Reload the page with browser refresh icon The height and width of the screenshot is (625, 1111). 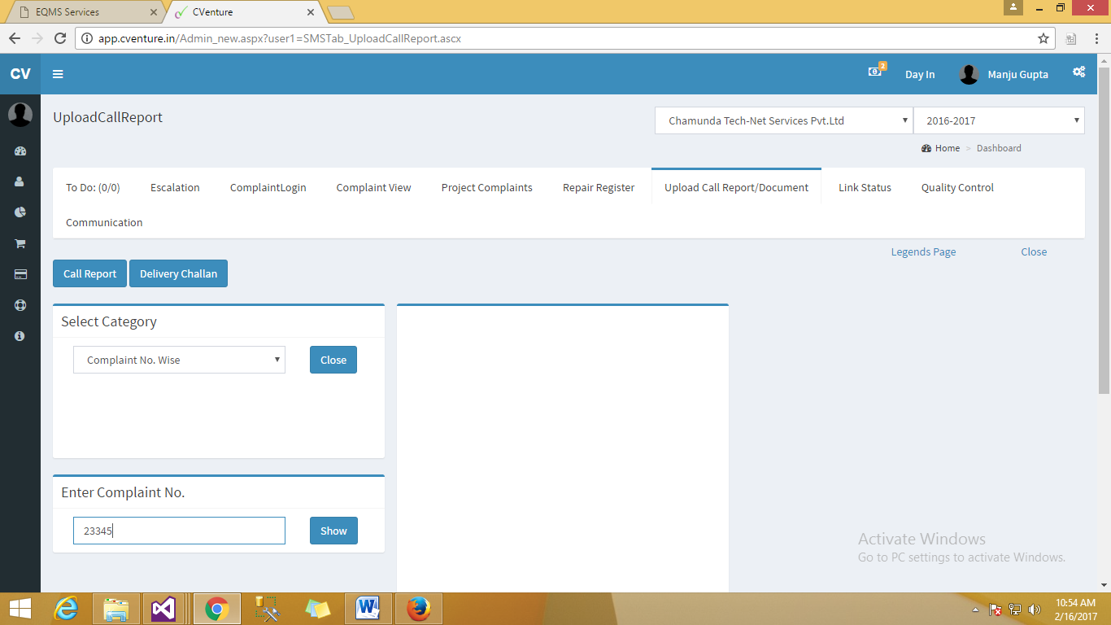point(60,37)
